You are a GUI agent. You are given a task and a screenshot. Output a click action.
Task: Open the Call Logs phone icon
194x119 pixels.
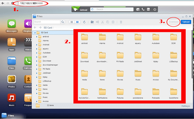(28, 61)
